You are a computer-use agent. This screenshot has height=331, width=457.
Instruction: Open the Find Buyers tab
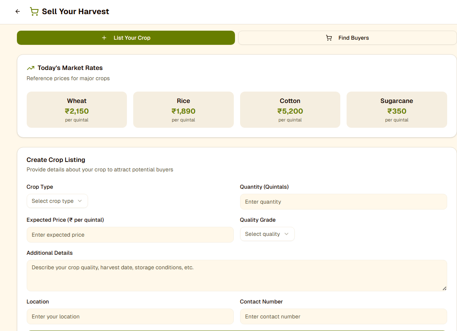point(347,38)
